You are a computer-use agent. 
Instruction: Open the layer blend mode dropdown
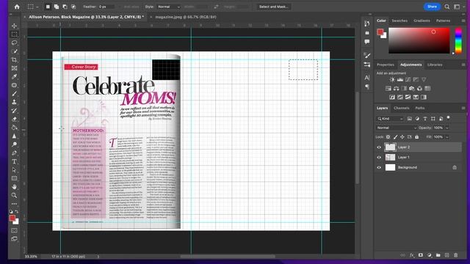pos(397,128)
